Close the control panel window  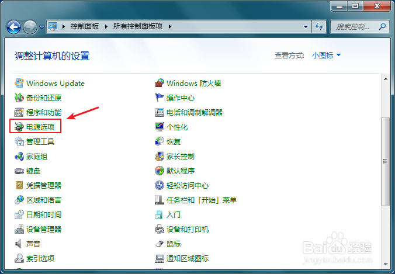[377, 6]
